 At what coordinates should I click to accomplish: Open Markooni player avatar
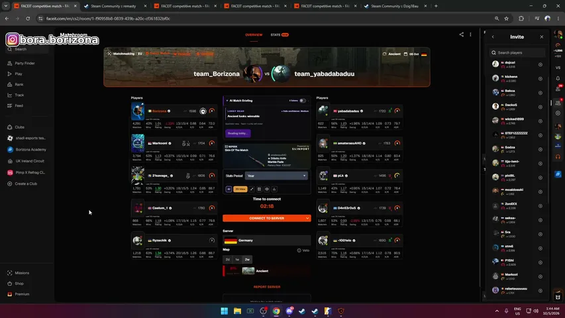138,143
